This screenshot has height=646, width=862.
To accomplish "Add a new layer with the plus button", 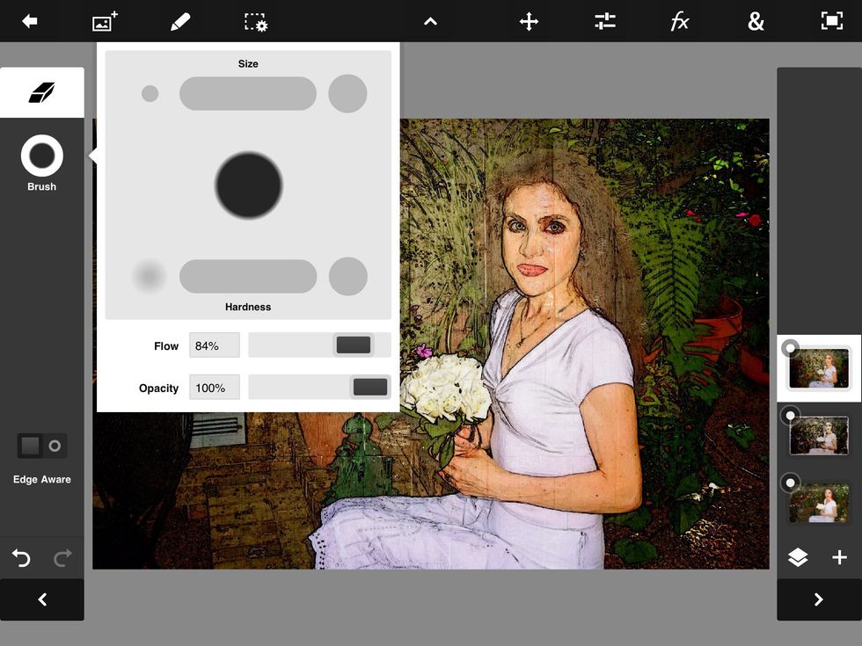I will pos(839,557).
